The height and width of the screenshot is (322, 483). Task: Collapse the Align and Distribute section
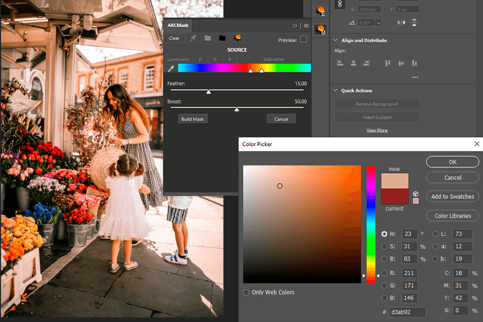point(336,40)
